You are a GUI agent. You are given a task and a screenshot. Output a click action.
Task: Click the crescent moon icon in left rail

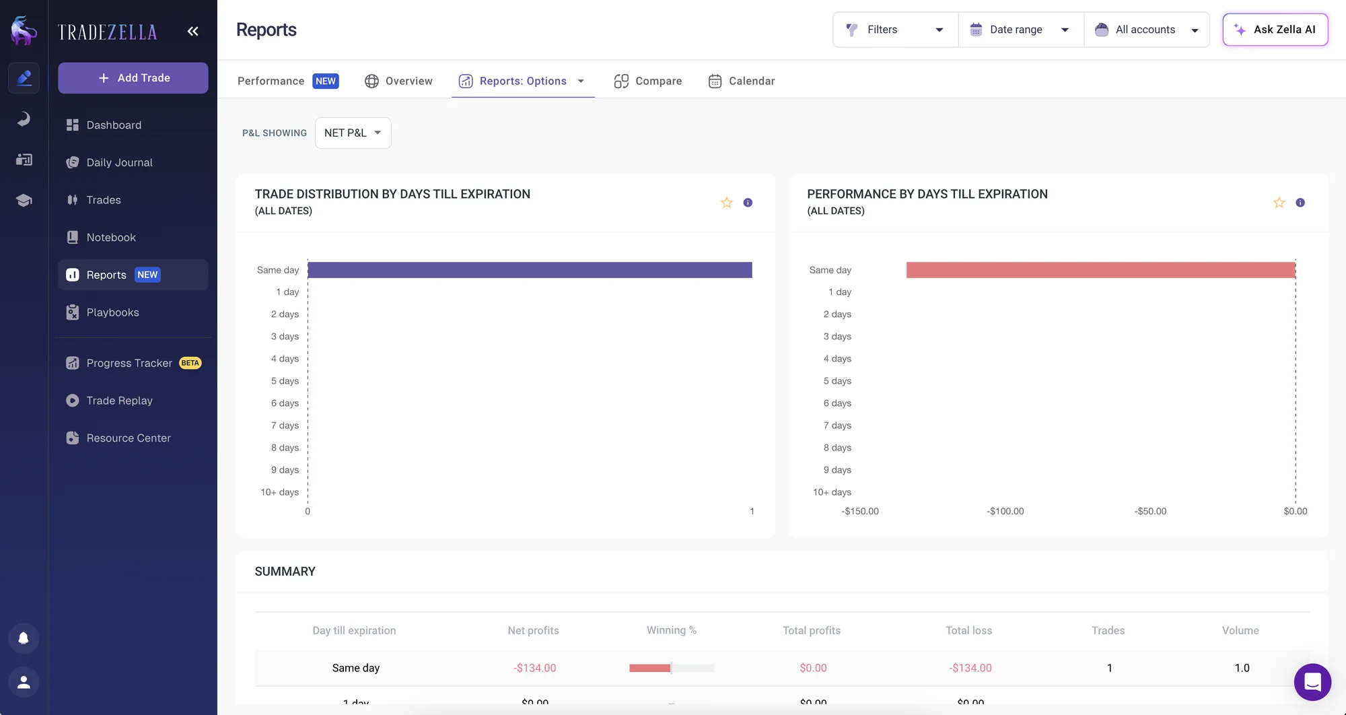click(24, 119)
